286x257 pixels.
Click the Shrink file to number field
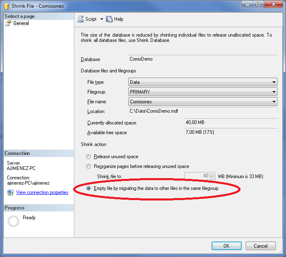click(x=197, y=176)
